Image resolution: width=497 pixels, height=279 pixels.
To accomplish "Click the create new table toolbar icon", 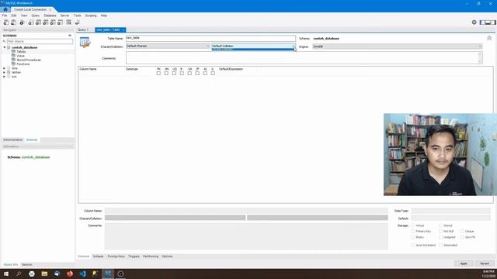I will click(38, 22).
